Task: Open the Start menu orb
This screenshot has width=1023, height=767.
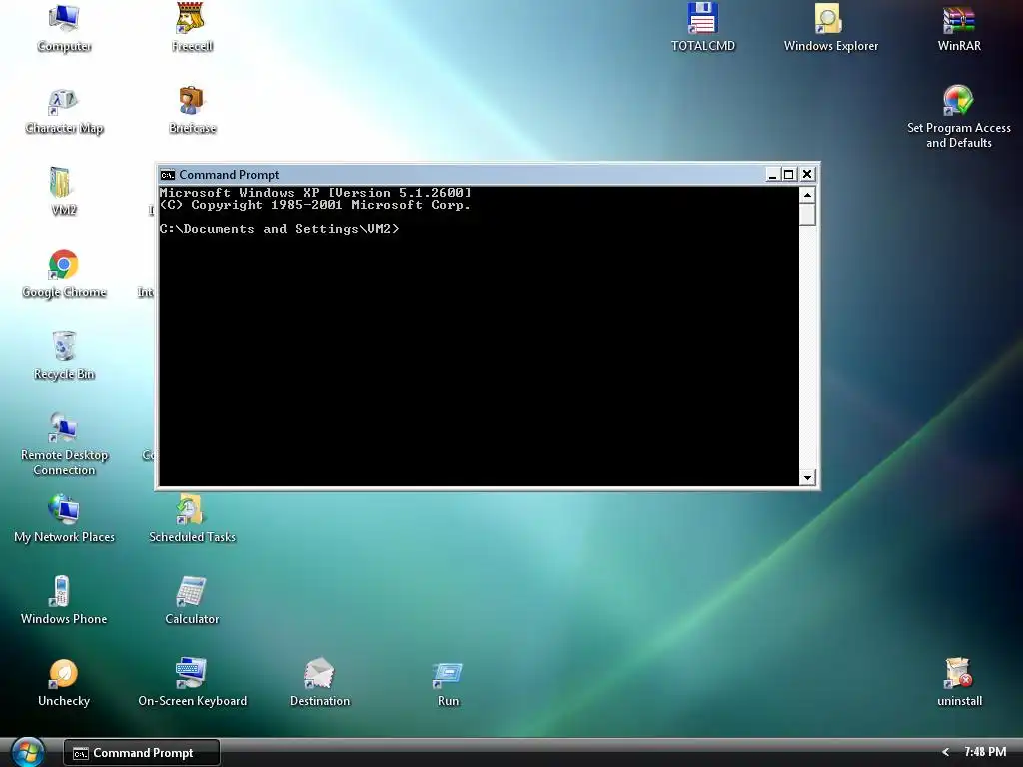Action: tap(27, 752)
